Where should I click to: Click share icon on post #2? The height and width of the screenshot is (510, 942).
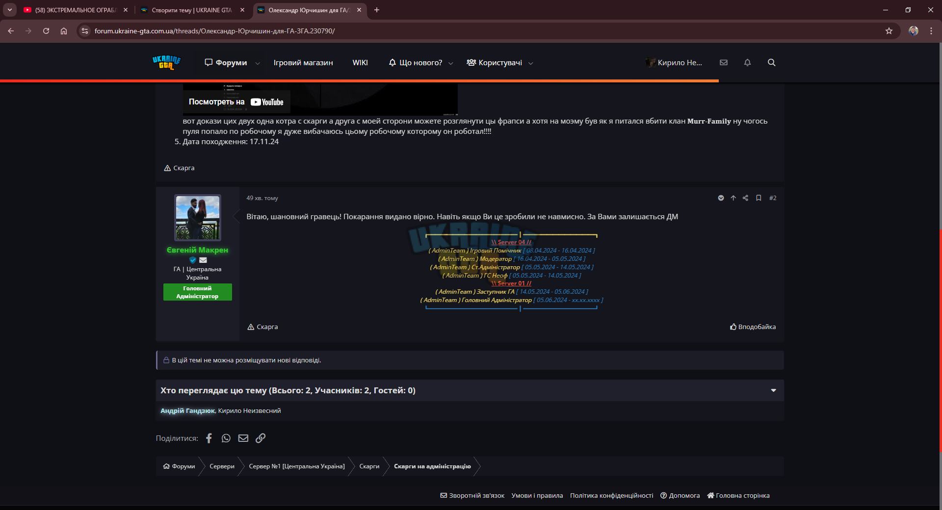[x=746, y=198]
